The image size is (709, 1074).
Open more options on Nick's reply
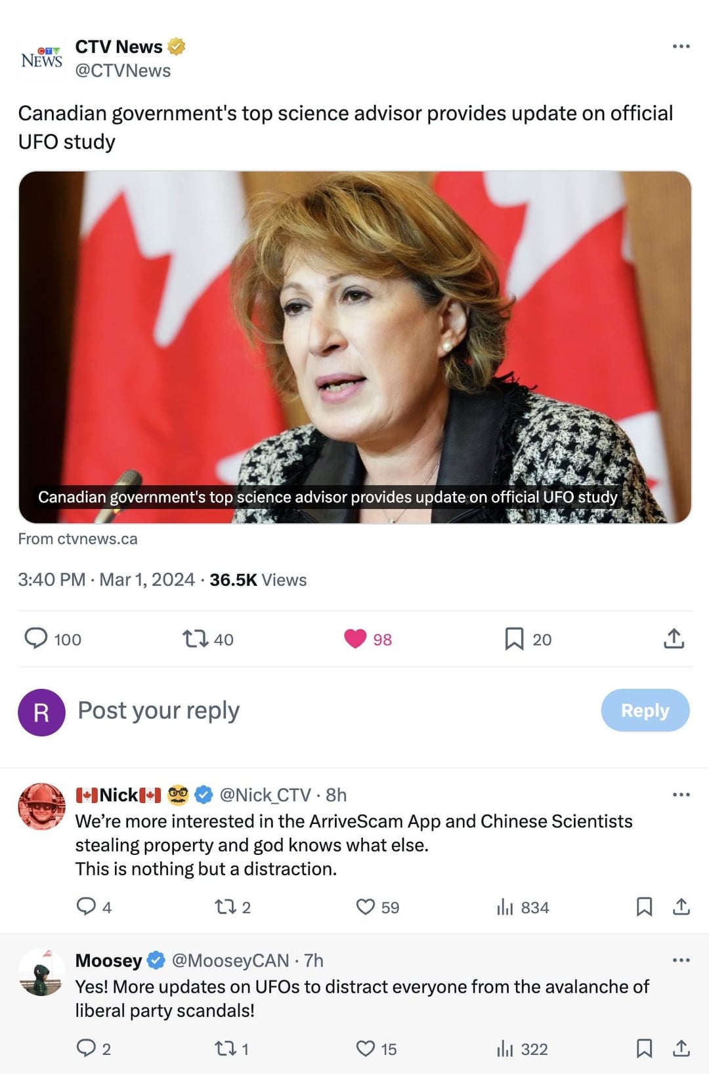click(x=681, y=795)
